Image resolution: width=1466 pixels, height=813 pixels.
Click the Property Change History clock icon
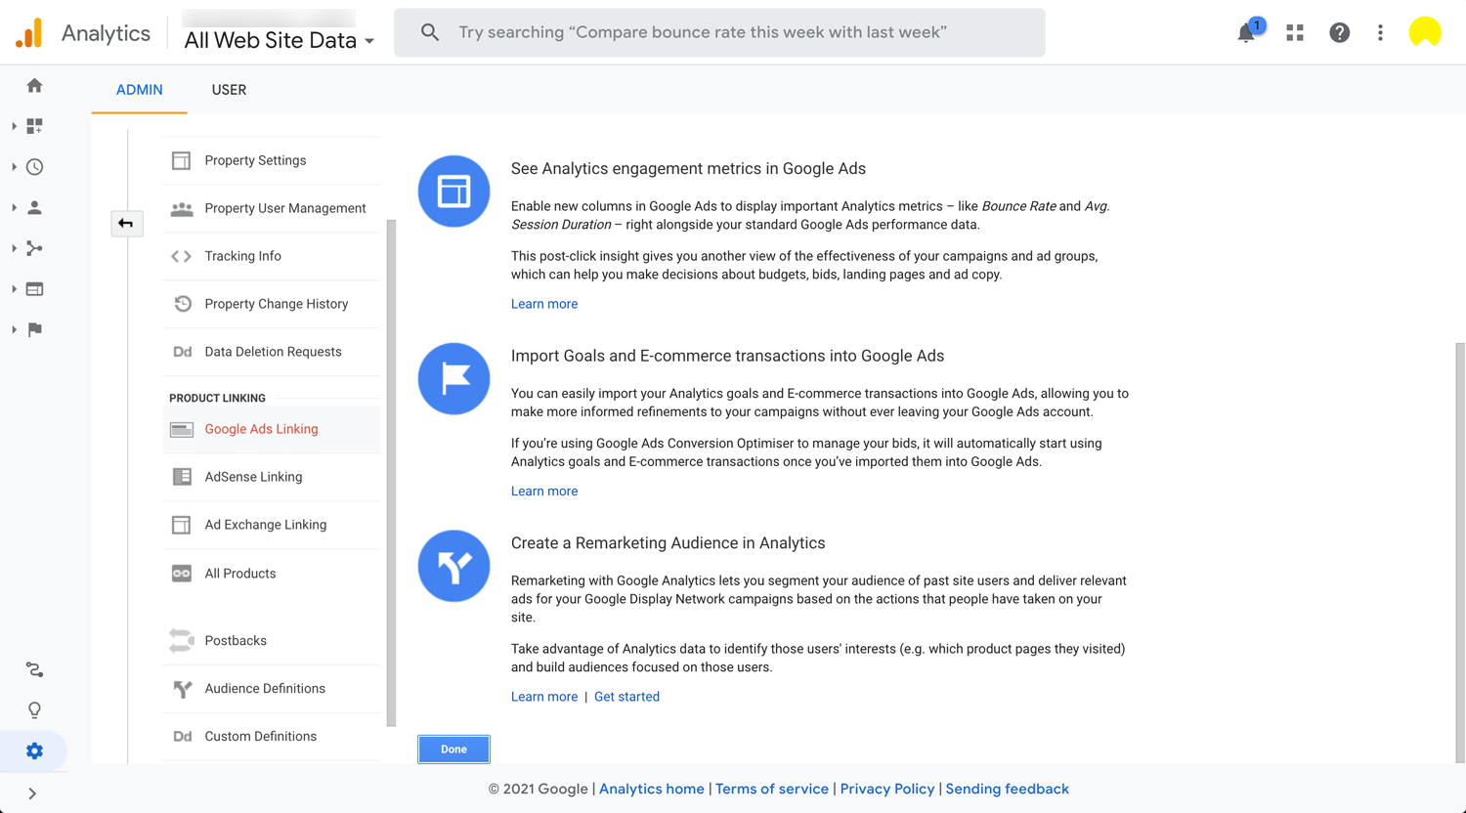coord(182,304)
